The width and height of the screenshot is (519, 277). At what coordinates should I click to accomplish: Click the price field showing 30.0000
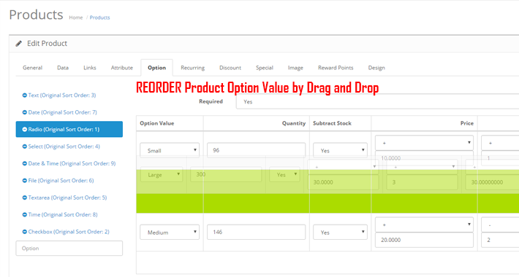tap(344, 182)
